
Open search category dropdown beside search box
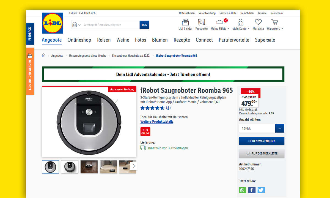76,25
